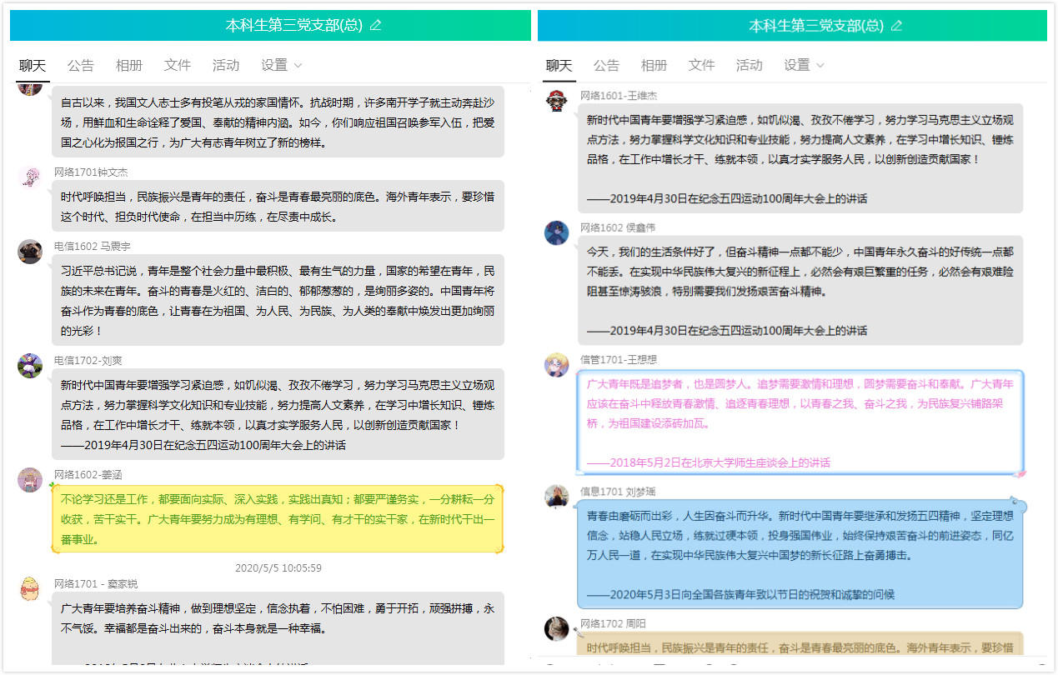
Task: Click the edit pencil in the right panel title
Action: click(x=896, y=25)
